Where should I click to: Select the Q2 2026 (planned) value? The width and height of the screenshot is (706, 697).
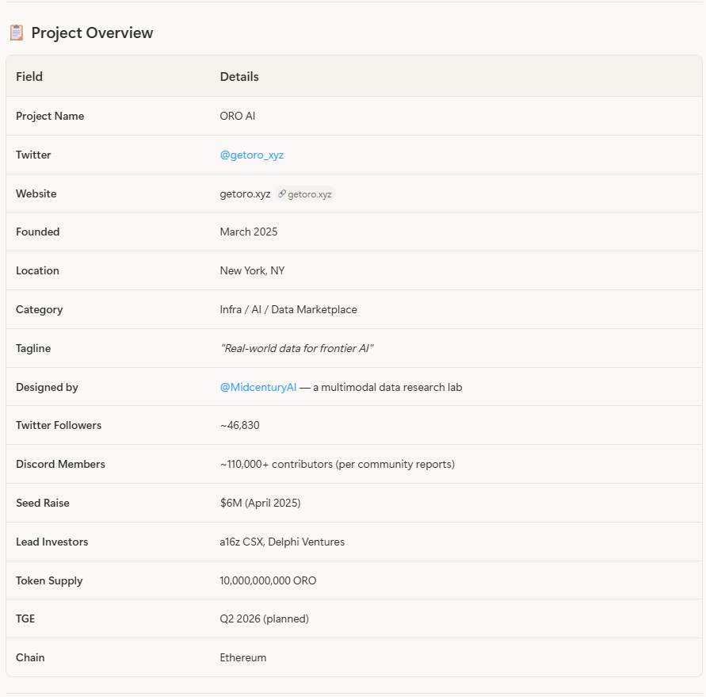click(x=265, y=618)
